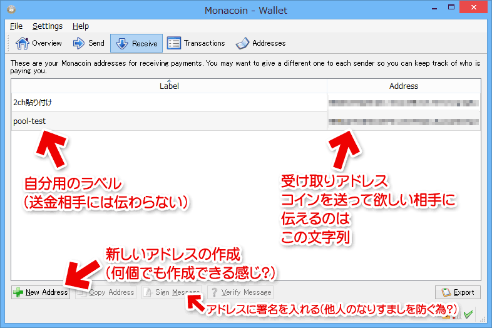Close the Monacoin Wallet window
Image resolution: width=492 pixels, height=328 pixels.
click(x=473, y=8)
